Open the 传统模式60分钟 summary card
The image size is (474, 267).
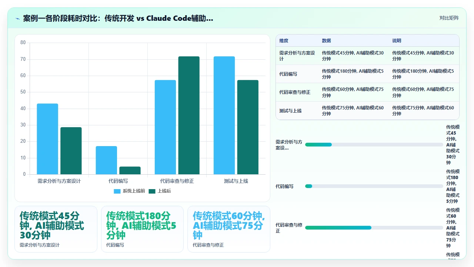click(229, 229)
